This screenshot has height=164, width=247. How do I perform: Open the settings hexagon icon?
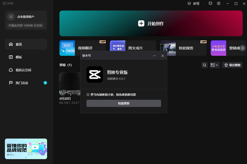pos(219,3)
